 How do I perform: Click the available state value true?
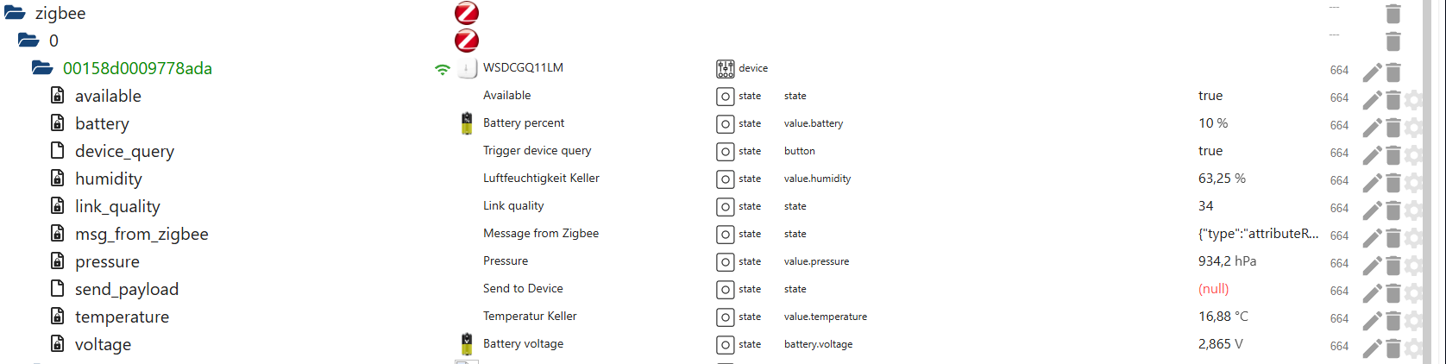[x=1210, y=96]
